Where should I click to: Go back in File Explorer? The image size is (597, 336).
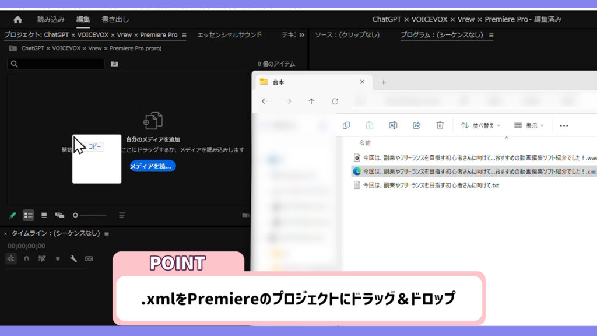(265, 101)
